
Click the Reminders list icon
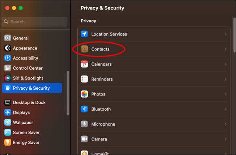(84, 79)
